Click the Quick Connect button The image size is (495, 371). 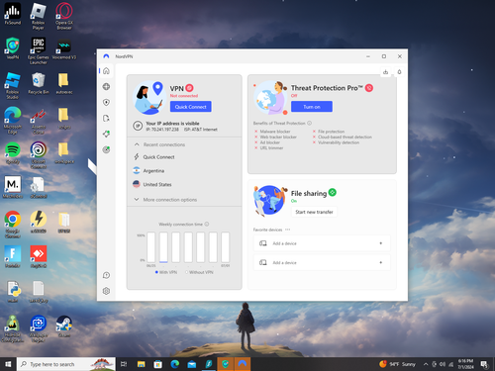click(191, 107)
